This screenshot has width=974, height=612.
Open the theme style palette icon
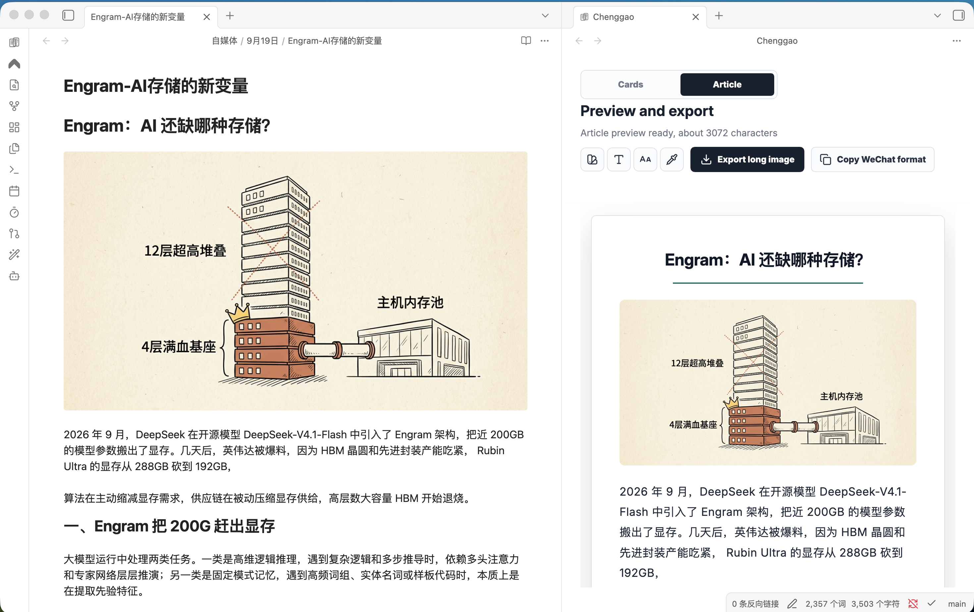coord(592,159)
